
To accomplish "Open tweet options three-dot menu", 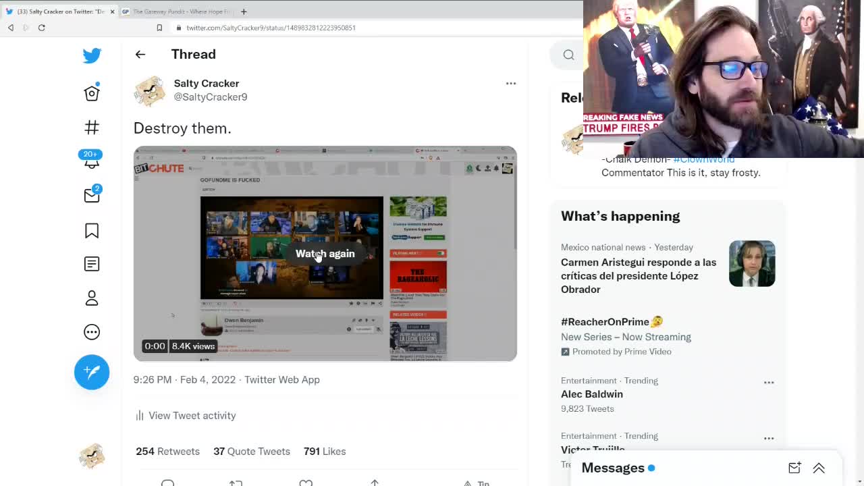I will tap(511, 84).
